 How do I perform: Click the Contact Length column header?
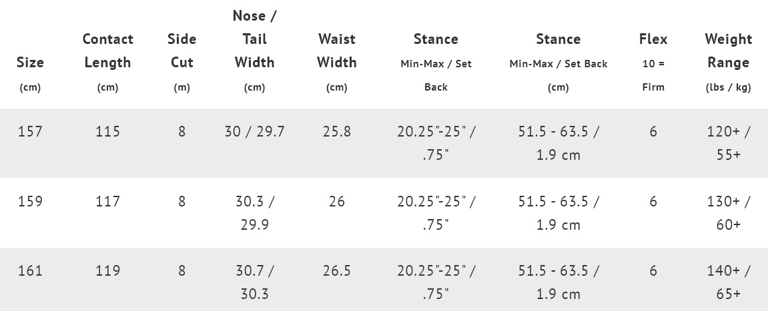(x=107, y=51)
